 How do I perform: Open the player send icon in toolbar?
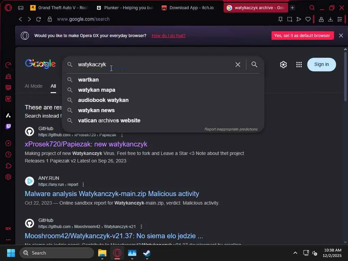pyautogui.click(x=299, y=19)
